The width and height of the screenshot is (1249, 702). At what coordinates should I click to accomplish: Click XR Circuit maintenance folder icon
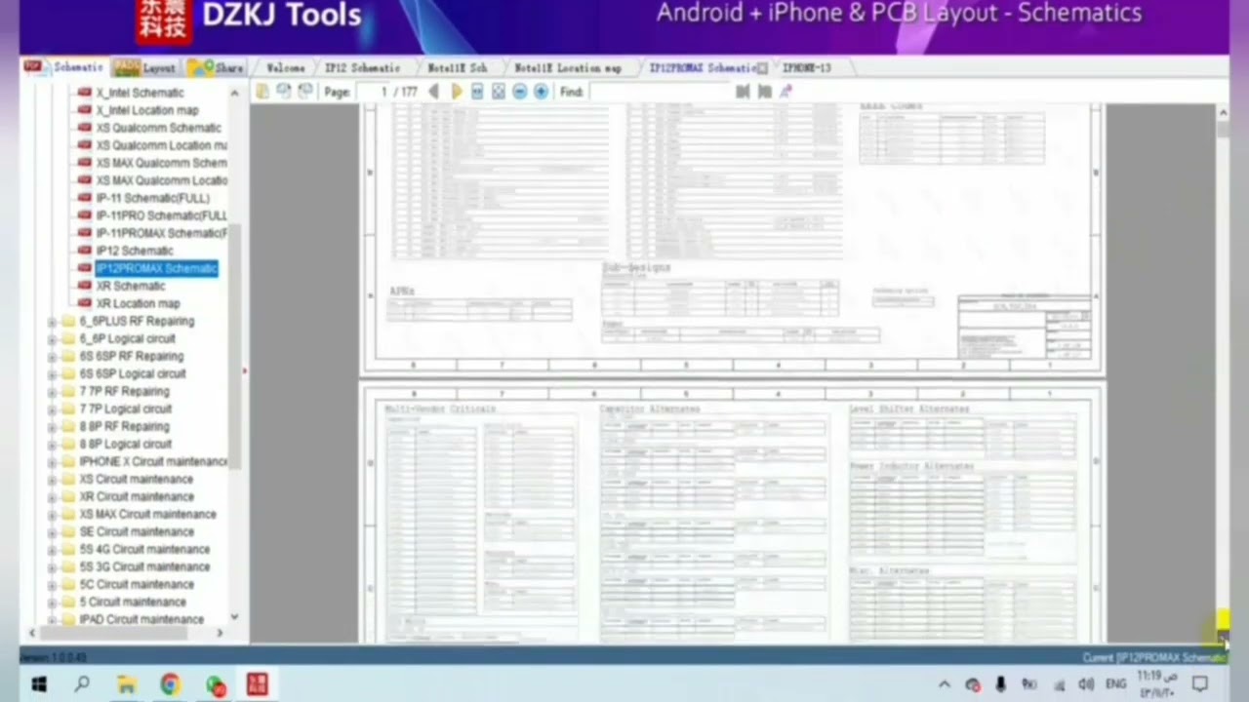pyautogui.click(x=68, y=496)
